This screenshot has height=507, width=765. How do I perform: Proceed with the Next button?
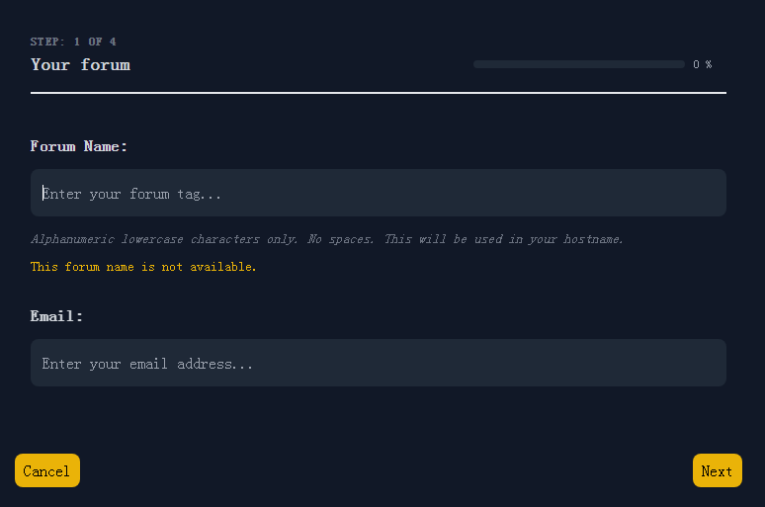(718, 470)
